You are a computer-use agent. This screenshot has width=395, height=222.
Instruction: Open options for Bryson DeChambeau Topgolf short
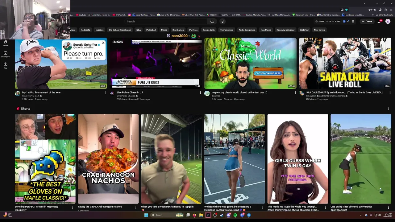pos(199,208)
